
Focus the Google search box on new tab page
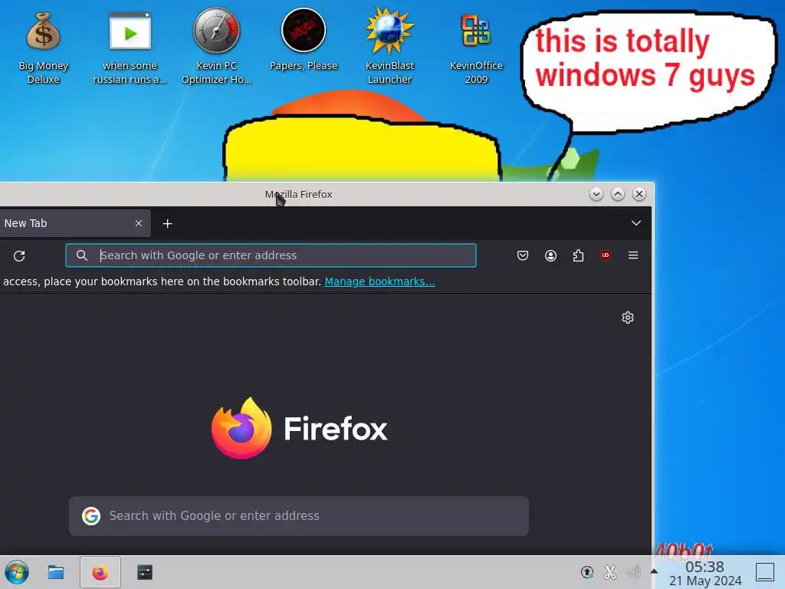pos(299,516)
